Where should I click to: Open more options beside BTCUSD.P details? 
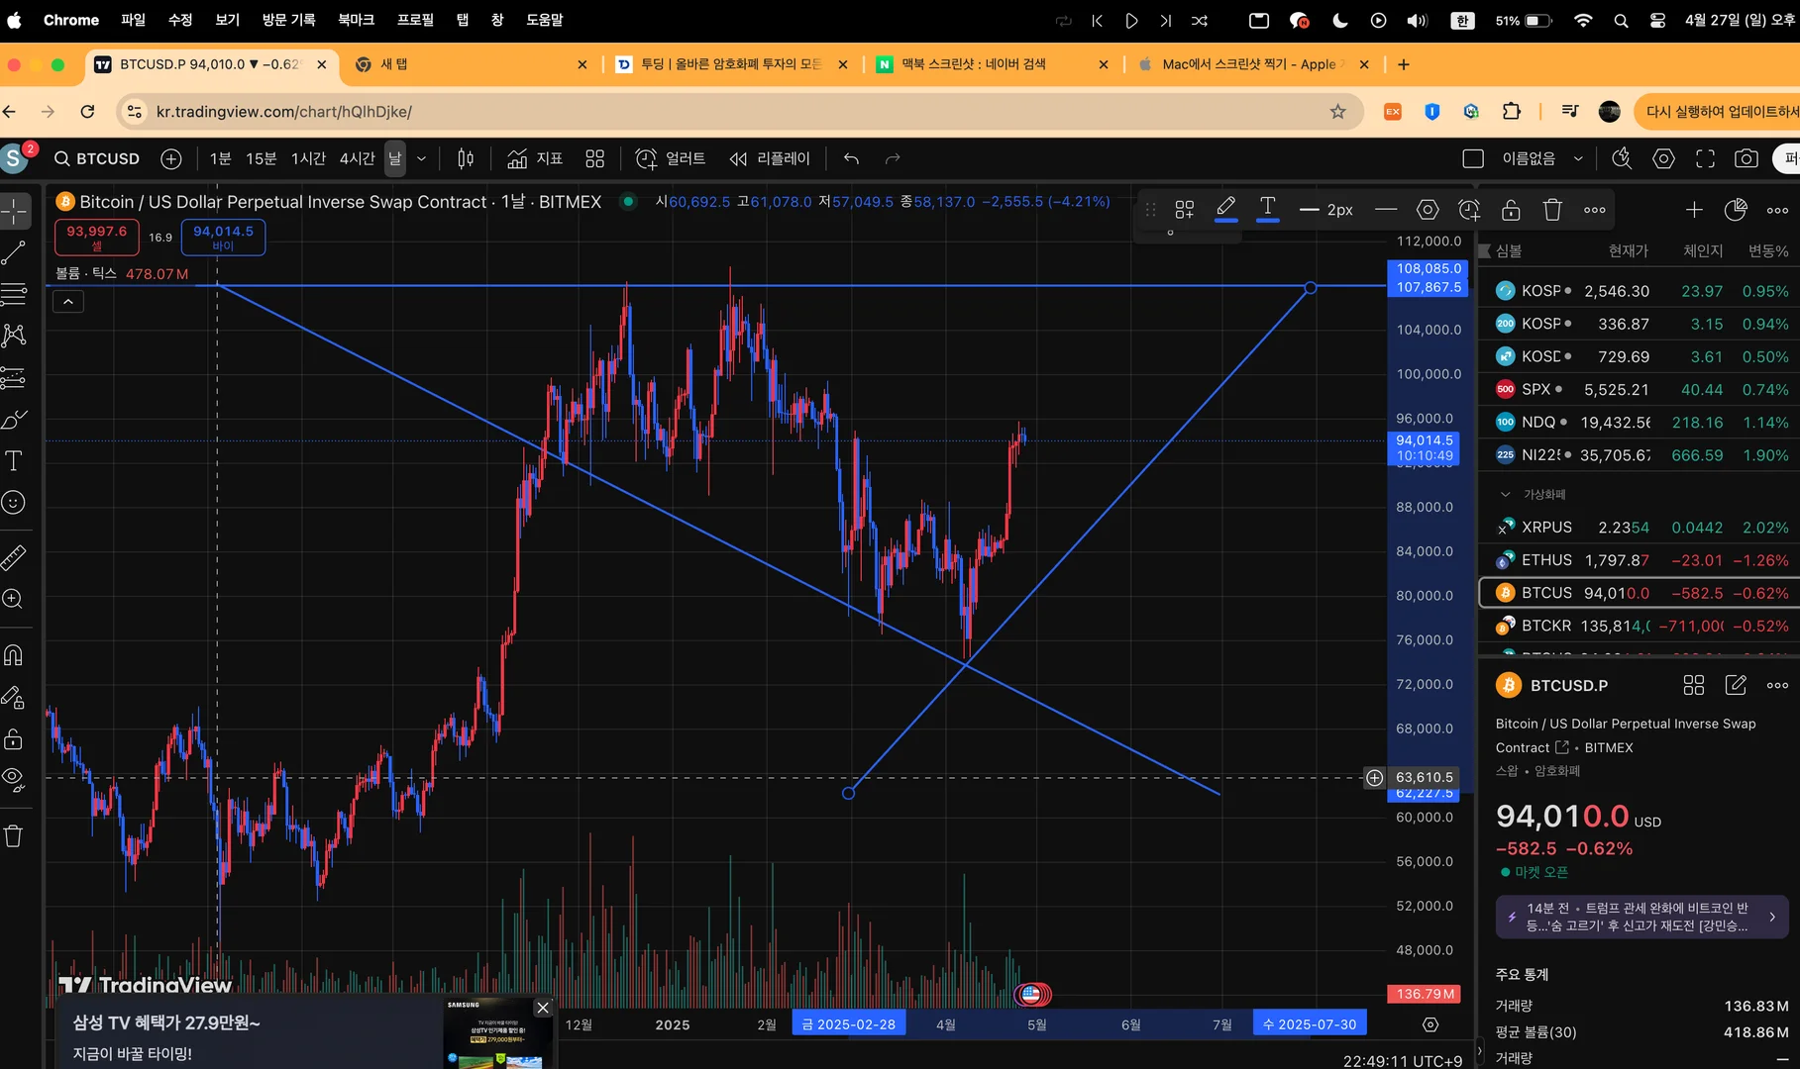1778,685
